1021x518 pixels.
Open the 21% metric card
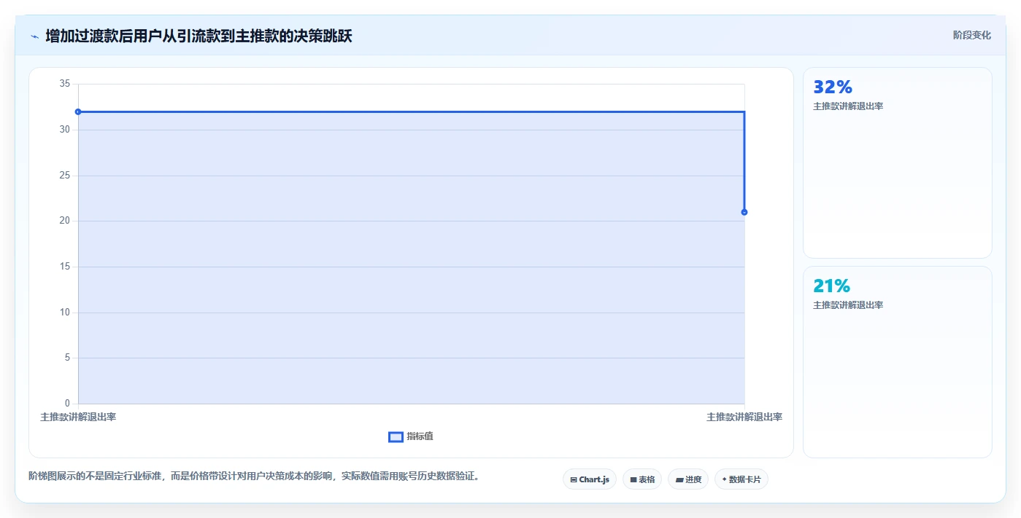point(898,362)
